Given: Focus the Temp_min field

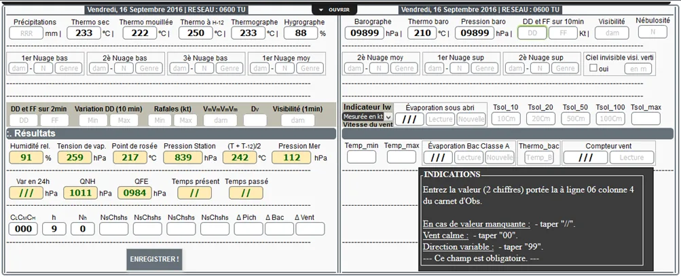Looking at the screenshot, I should (361, 157).
